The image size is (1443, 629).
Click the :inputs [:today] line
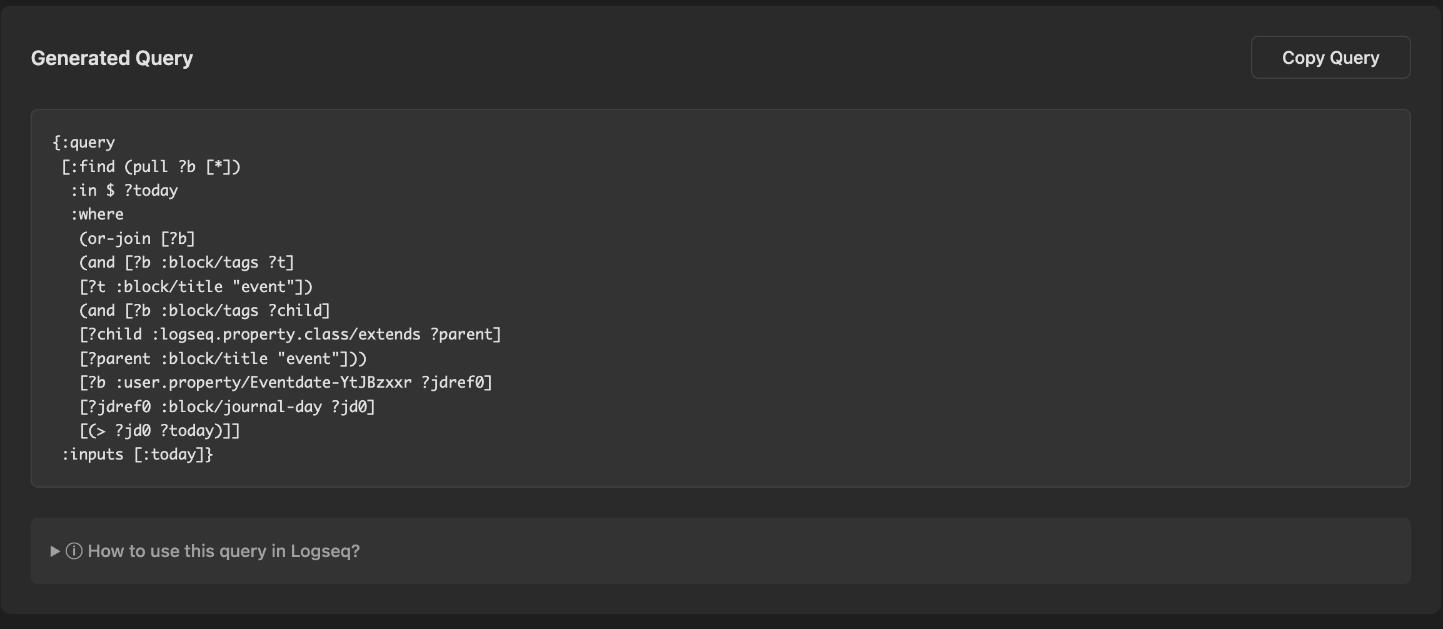coord(137,455)
